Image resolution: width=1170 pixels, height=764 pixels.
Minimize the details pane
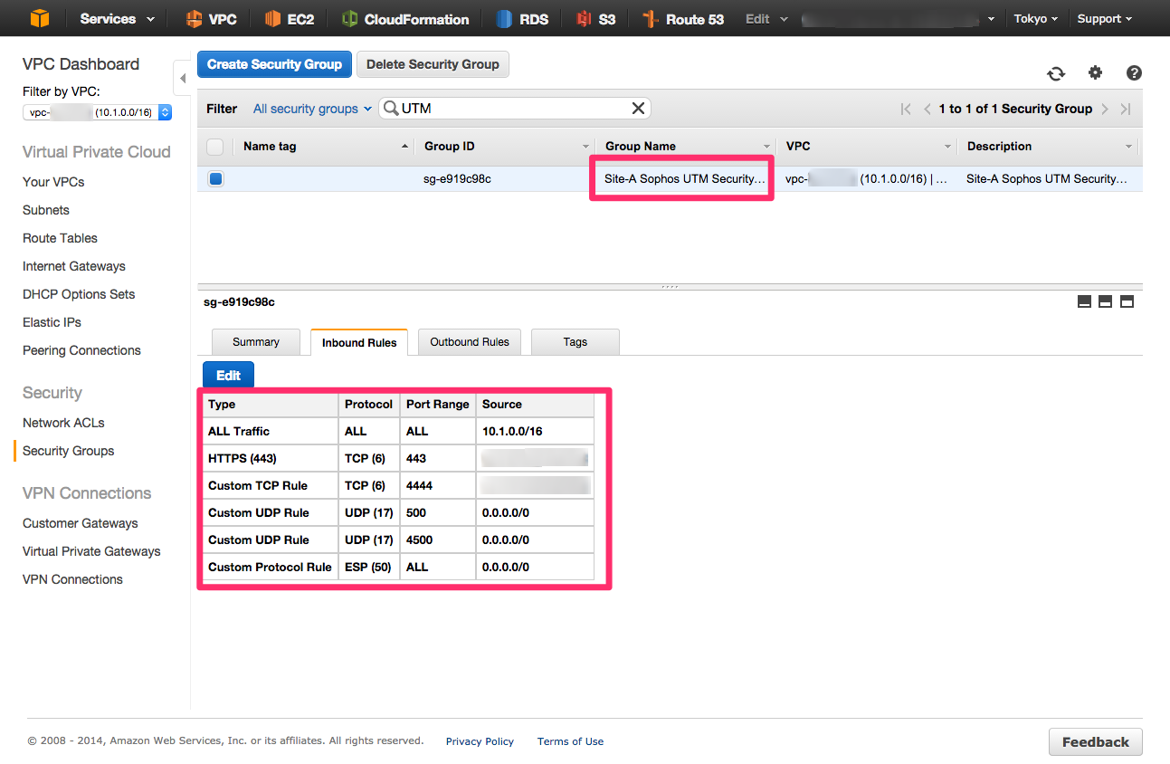1084,301
